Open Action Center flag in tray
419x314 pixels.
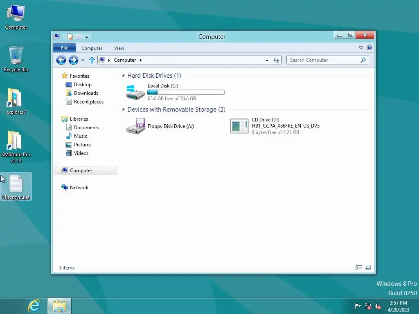coord(358,306)
